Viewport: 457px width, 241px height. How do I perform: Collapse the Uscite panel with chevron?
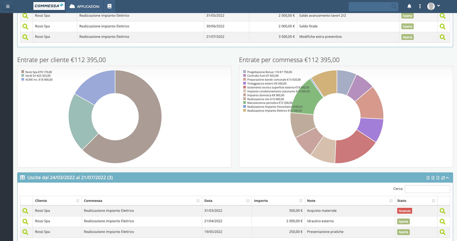(447, 178)
